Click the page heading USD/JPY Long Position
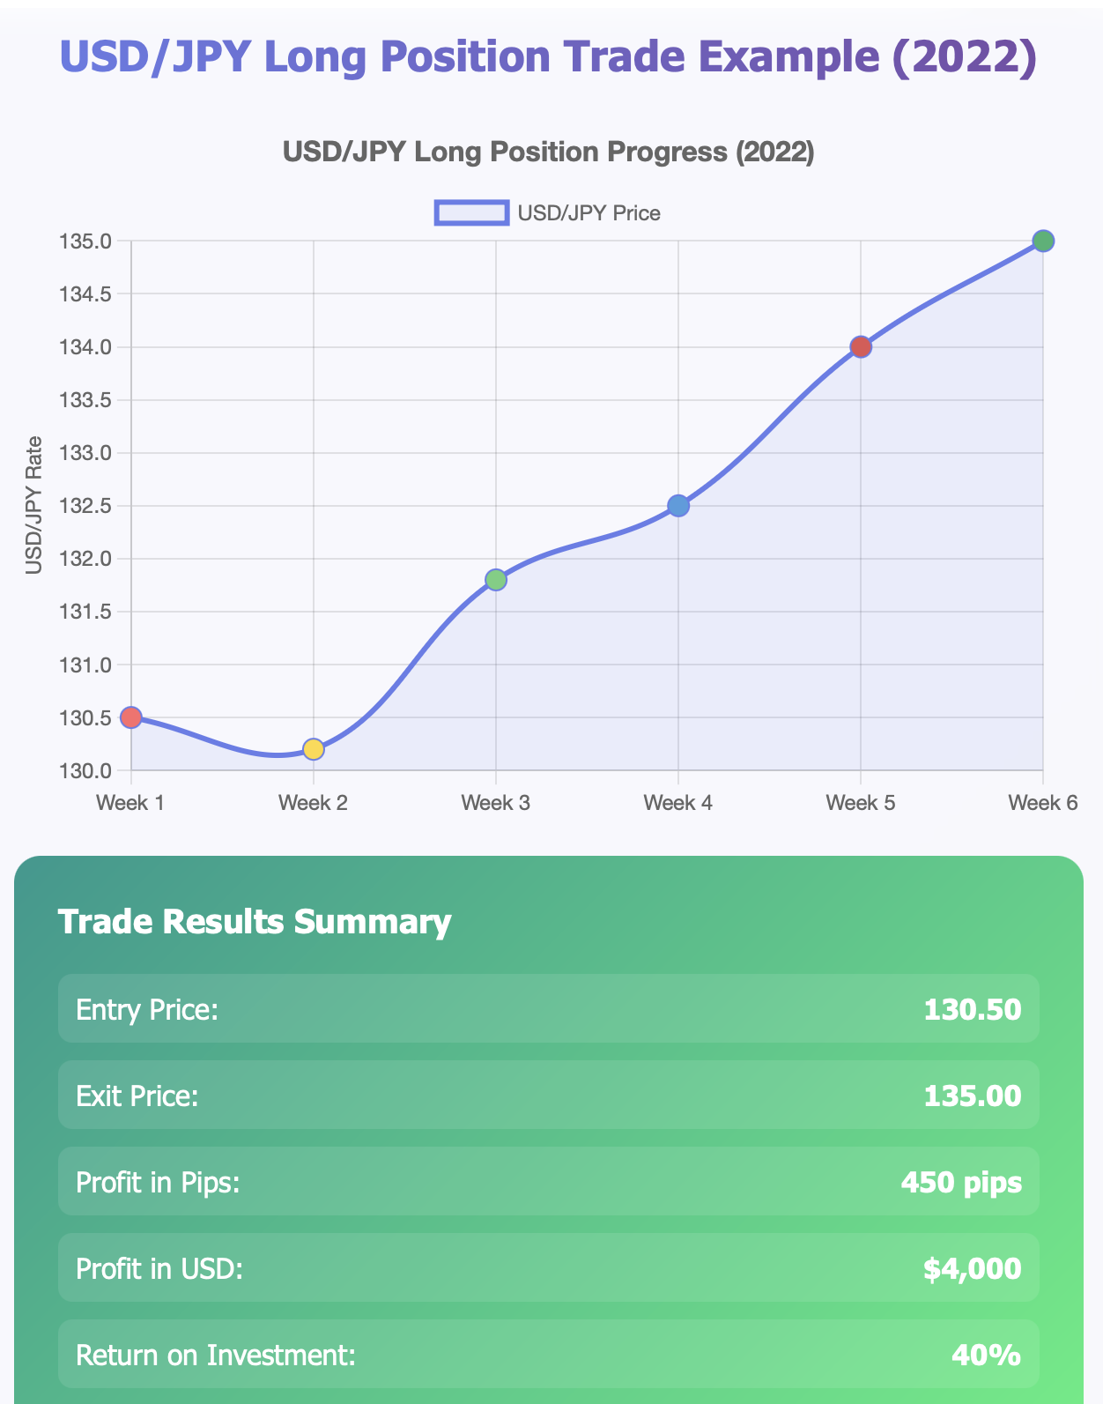The image size is (1103, 1404). tap(548, 57)
